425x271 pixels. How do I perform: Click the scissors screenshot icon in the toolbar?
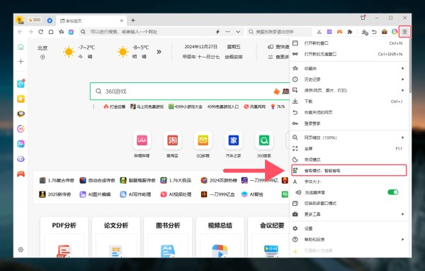tap(319, 32)
